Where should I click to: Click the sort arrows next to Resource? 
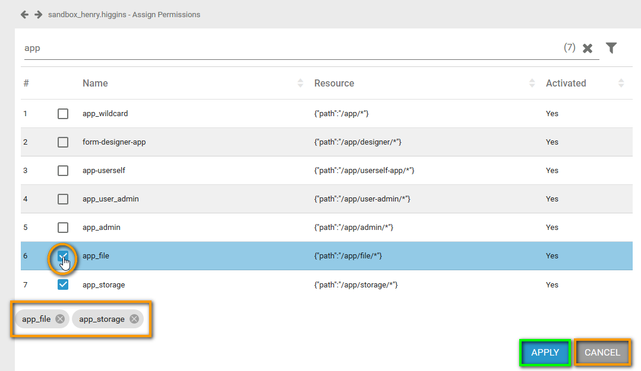[x=532, y=83]
